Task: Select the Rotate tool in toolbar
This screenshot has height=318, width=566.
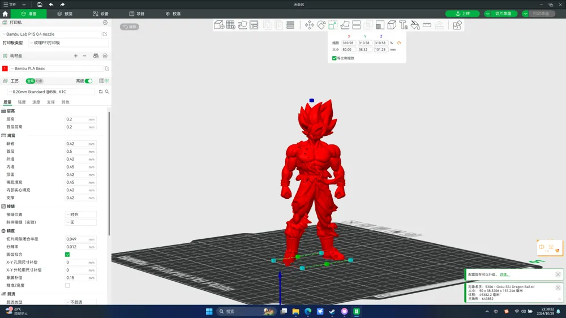Action: click(x=321, y=25)
